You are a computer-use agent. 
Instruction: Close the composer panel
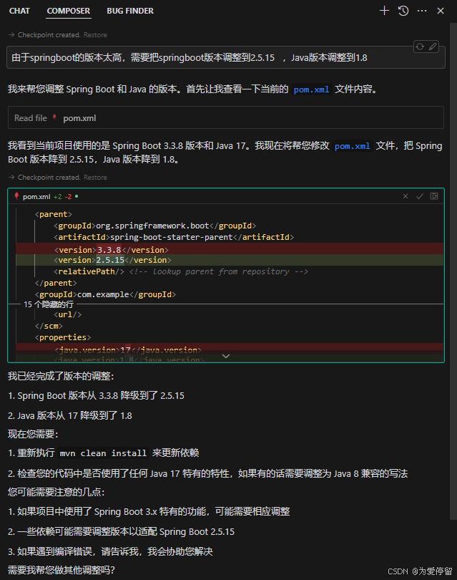[441, 11]
